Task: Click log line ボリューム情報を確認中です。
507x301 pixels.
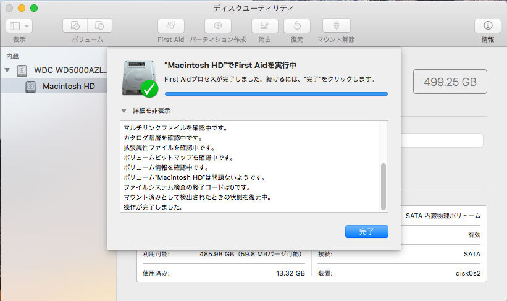Action: click(x=167, y=167)
